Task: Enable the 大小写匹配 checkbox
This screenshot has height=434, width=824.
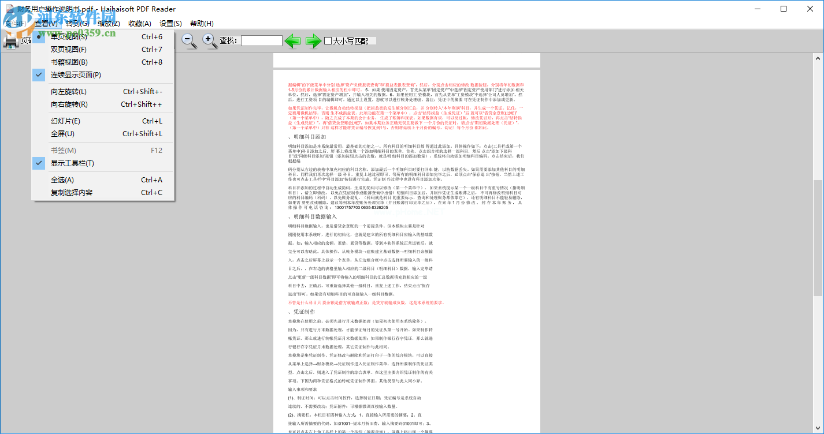Action: [328, 41]
